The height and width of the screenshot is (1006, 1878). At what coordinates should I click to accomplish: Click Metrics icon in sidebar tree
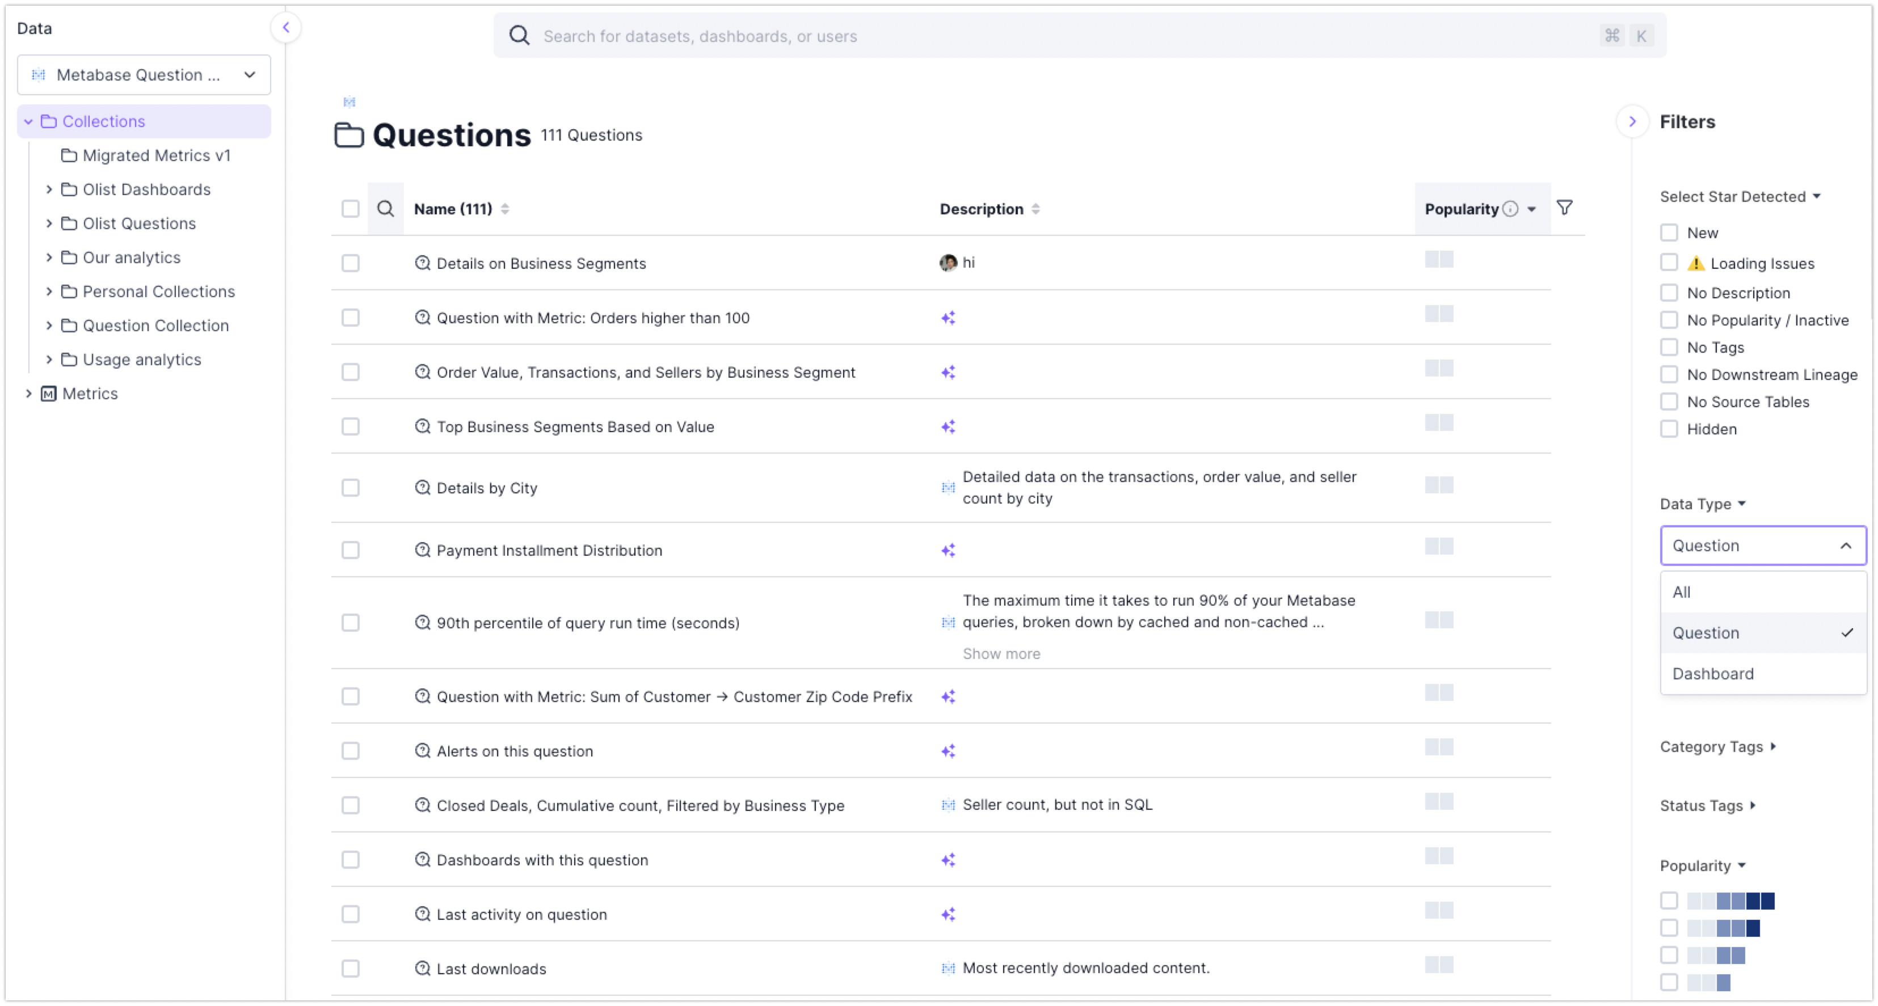coord(49,394)
